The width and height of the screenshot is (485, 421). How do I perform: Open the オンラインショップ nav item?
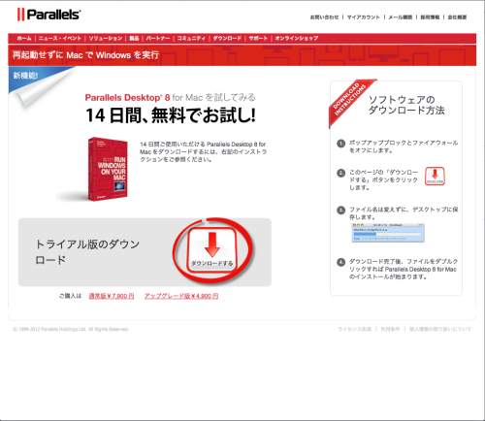point(297,38)
